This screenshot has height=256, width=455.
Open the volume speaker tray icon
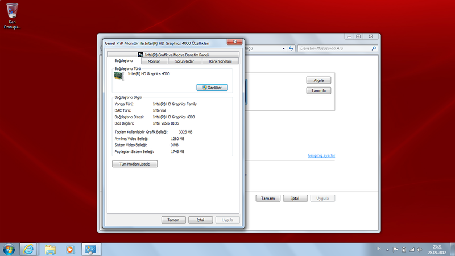click(420, 249)
